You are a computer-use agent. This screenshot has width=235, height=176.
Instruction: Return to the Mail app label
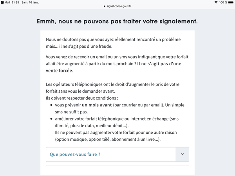(x=7, y=2)
